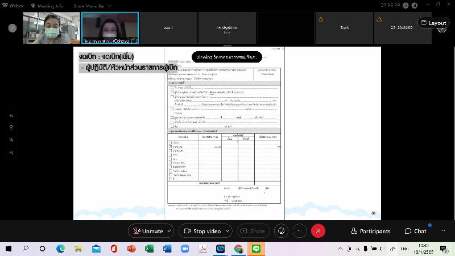Select the cohost participant video thumbnail
This screenshot has width=455, height=256.
tap(110, 28)
